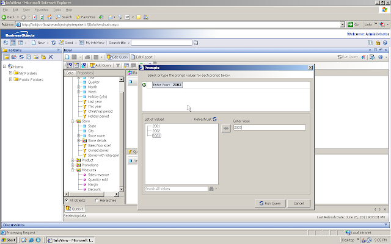Select the All Objects radio button
The image size is (391, 244).
pyautogui.click(x=67, y=200)
